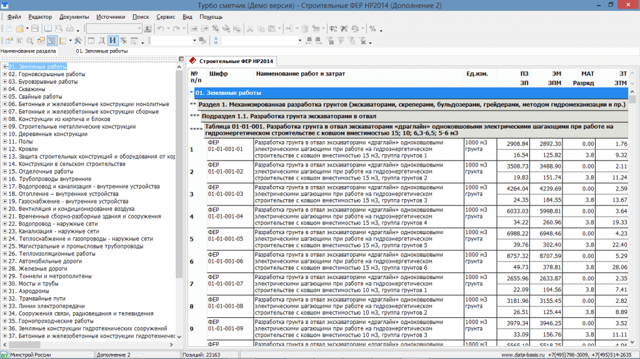
Task: Click the find next binoculars icon
Action: (318, 41)
